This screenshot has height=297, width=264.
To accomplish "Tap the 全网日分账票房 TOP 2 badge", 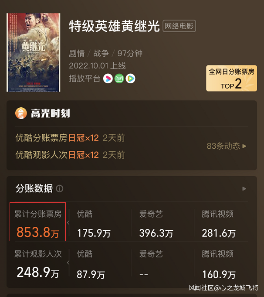I will [x=231, y=78].
